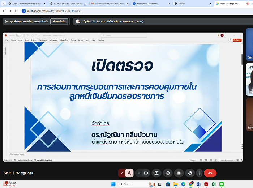This screenshot has width=253, height=188.
Task: Open the emoji reactions button
Action: click(168, 173)
